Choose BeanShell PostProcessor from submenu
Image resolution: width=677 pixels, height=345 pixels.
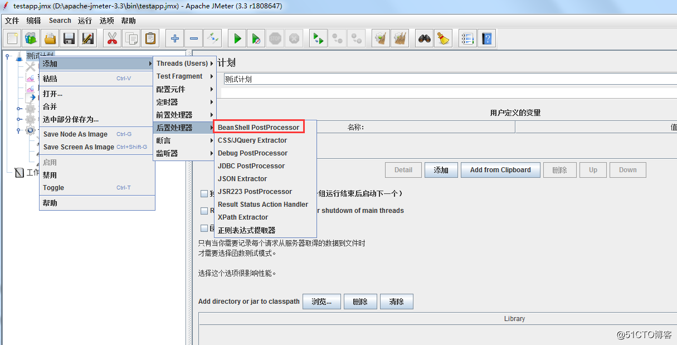[x=265, y=128]
